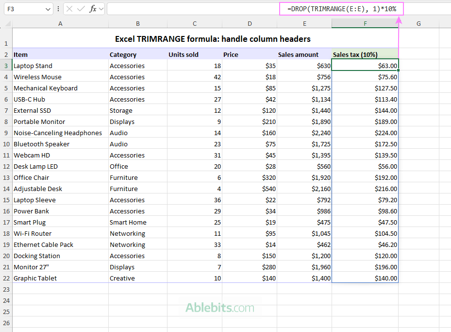Click the vertical ellipsis beside the Name Box

58,9
